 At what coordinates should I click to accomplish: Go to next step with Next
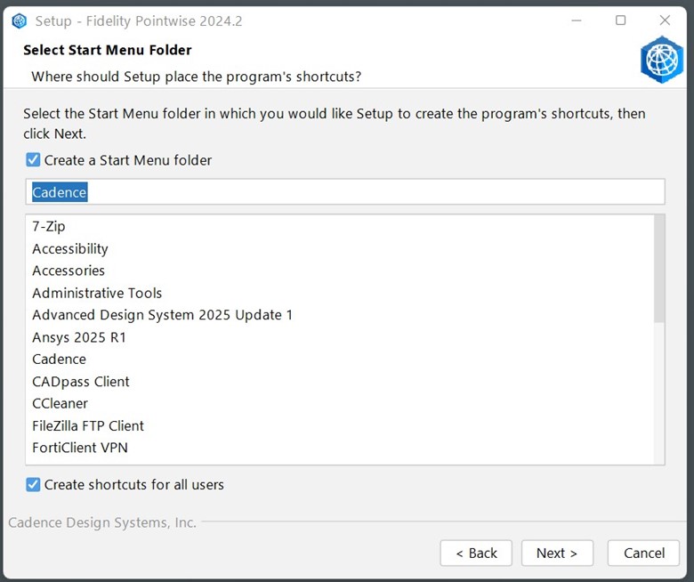click(557, 553)
